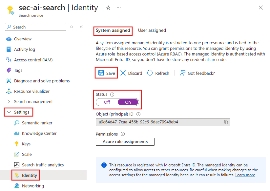The image size is (270, 191).
Task: Favorite the page with the star icon
Action: [x=108, y=8]
